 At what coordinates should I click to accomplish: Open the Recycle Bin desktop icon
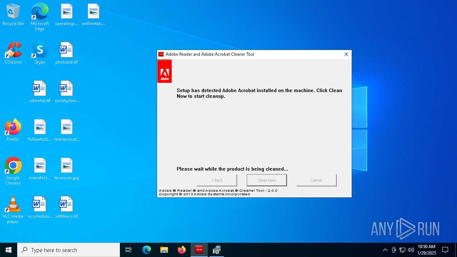coord(13,15)
